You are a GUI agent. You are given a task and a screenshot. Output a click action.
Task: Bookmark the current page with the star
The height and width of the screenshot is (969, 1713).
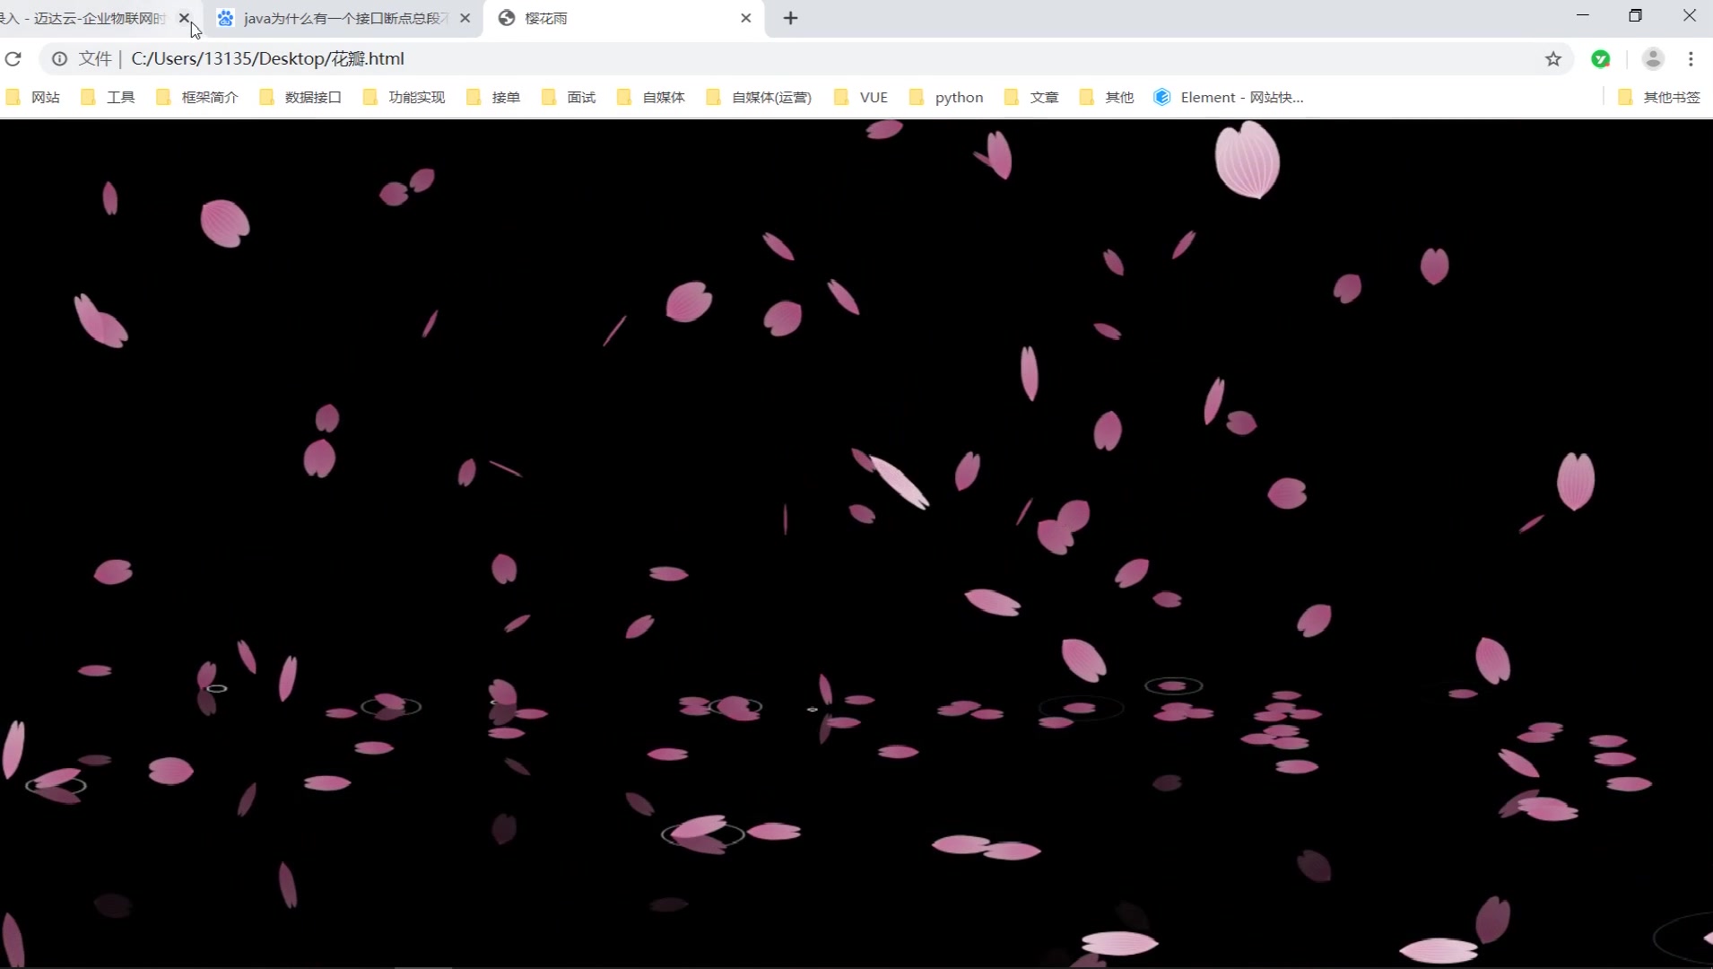pos(1553,59)
